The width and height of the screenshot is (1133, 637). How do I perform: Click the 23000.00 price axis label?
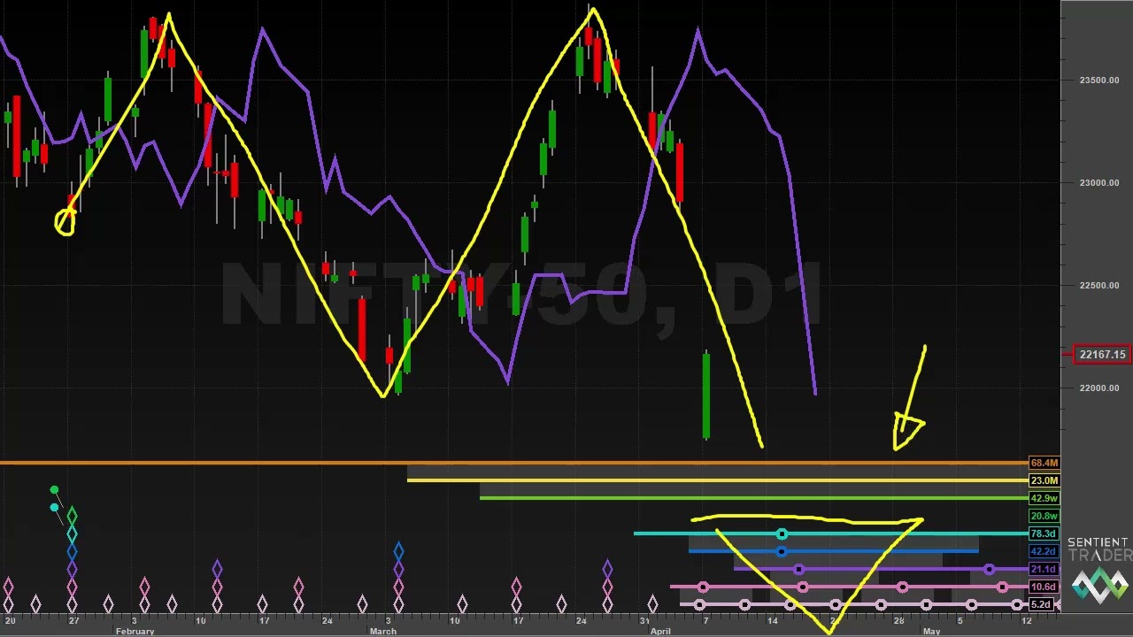(x=1098, y=183)
